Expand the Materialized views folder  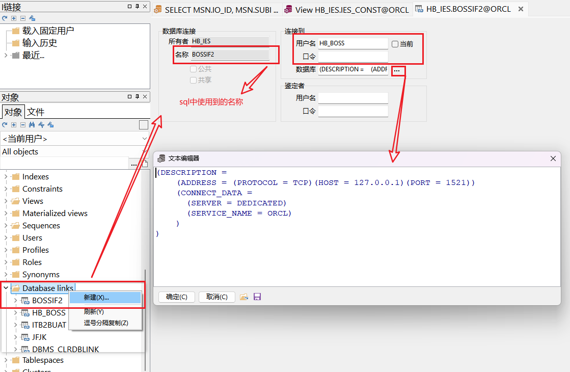[x=6, y=213]
